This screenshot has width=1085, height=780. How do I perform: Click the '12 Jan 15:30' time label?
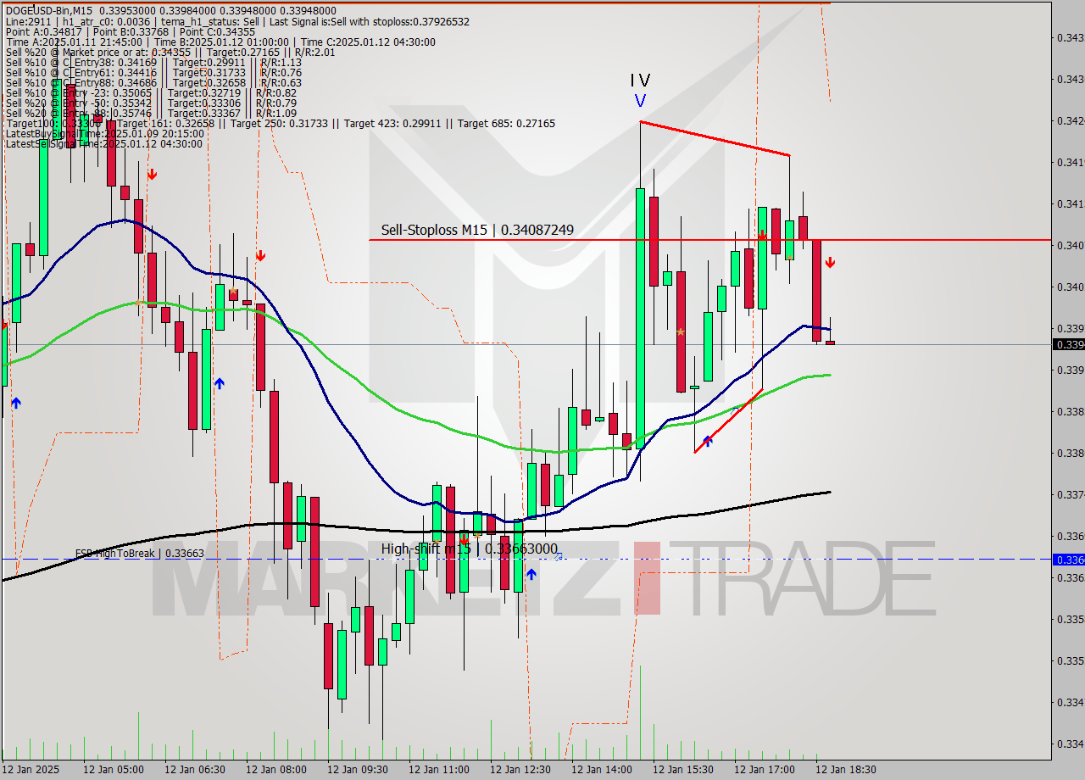pyautogui.click(x=683, y=770)
